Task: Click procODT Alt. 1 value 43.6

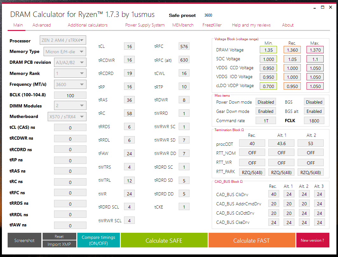Action: [x=281, y=143]
